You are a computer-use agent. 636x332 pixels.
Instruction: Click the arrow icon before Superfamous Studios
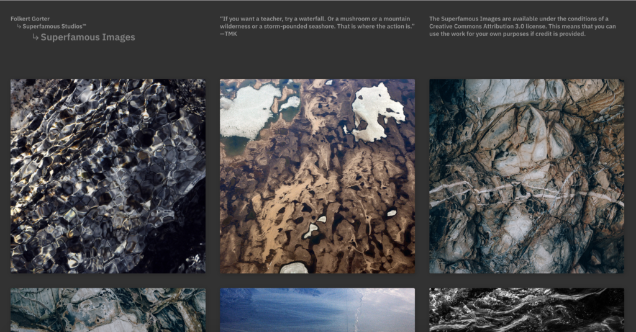click(x=19, y=26)
